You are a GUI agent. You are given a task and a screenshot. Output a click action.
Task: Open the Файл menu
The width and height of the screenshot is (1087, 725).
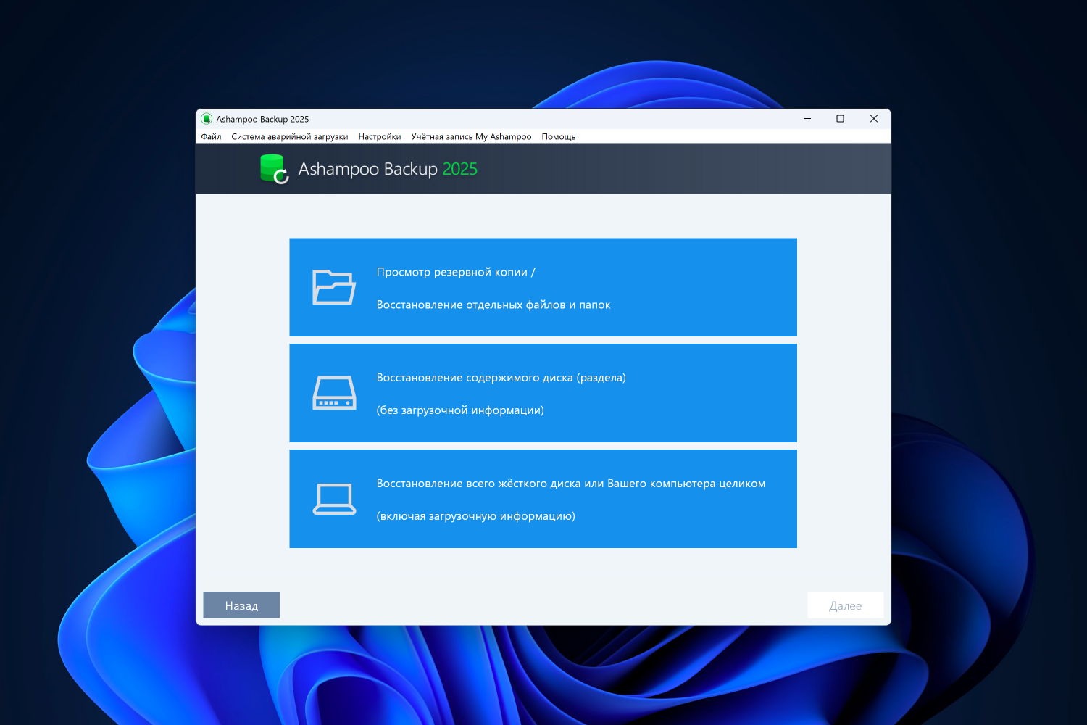[x=211, y=136]
